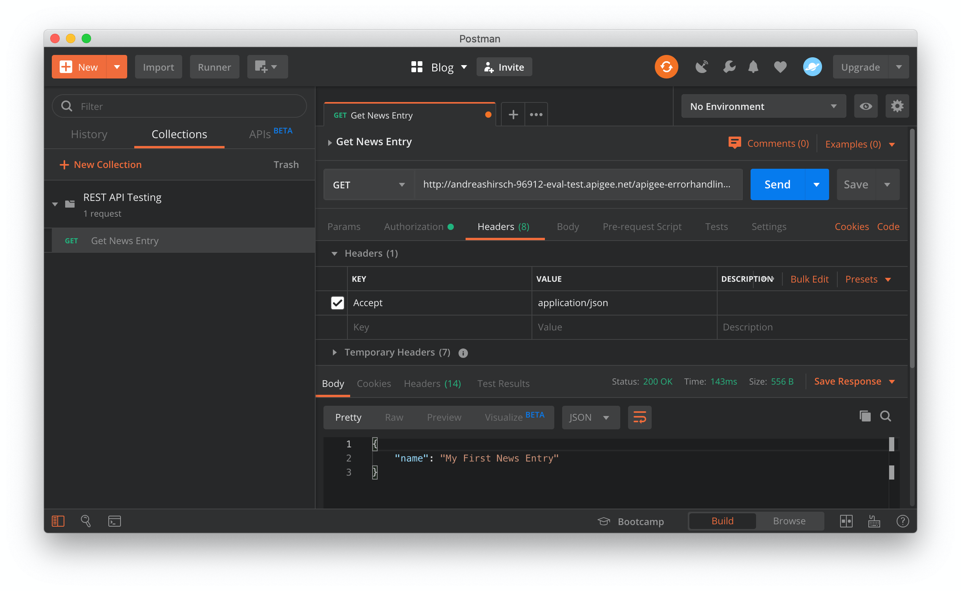The image size is (961, 591).
Task: Click the new window toolbar icon
Action: click(267, 67)
